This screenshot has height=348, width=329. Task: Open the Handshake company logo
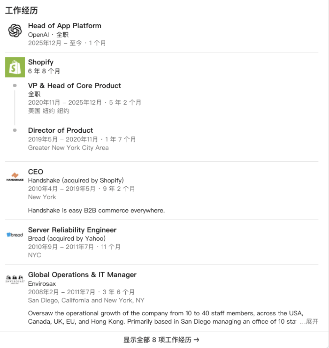point(15,177)
